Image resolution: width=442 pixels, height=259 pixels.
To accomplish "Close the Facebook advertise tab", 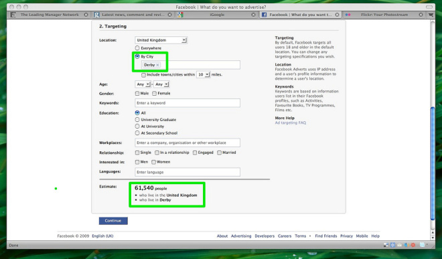I will coord(337,15).
